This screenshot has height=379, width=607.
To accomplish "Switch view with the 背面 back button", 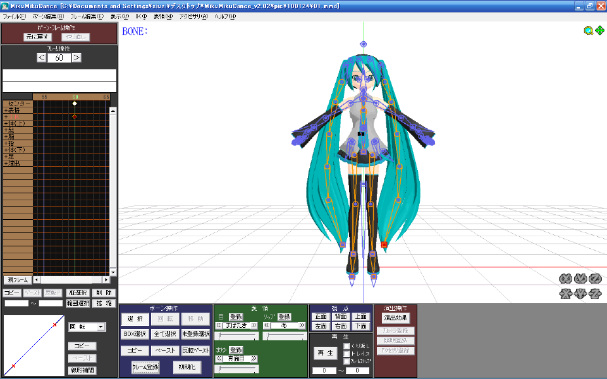I will [341, 316].
